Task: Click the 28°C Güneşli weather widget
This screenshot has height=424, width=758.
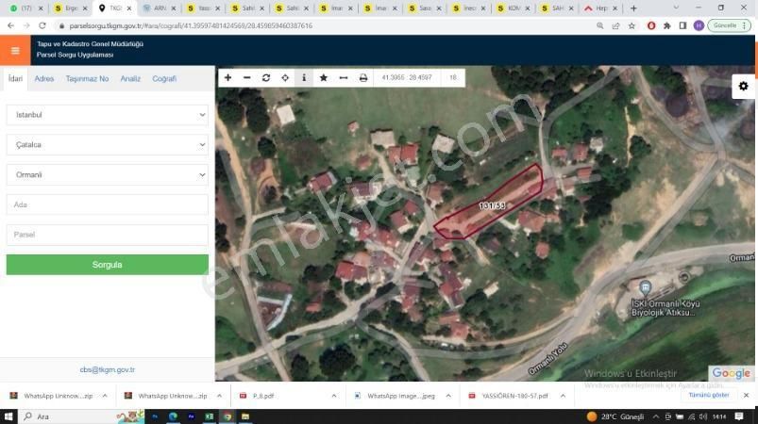Action: point(615,416)
